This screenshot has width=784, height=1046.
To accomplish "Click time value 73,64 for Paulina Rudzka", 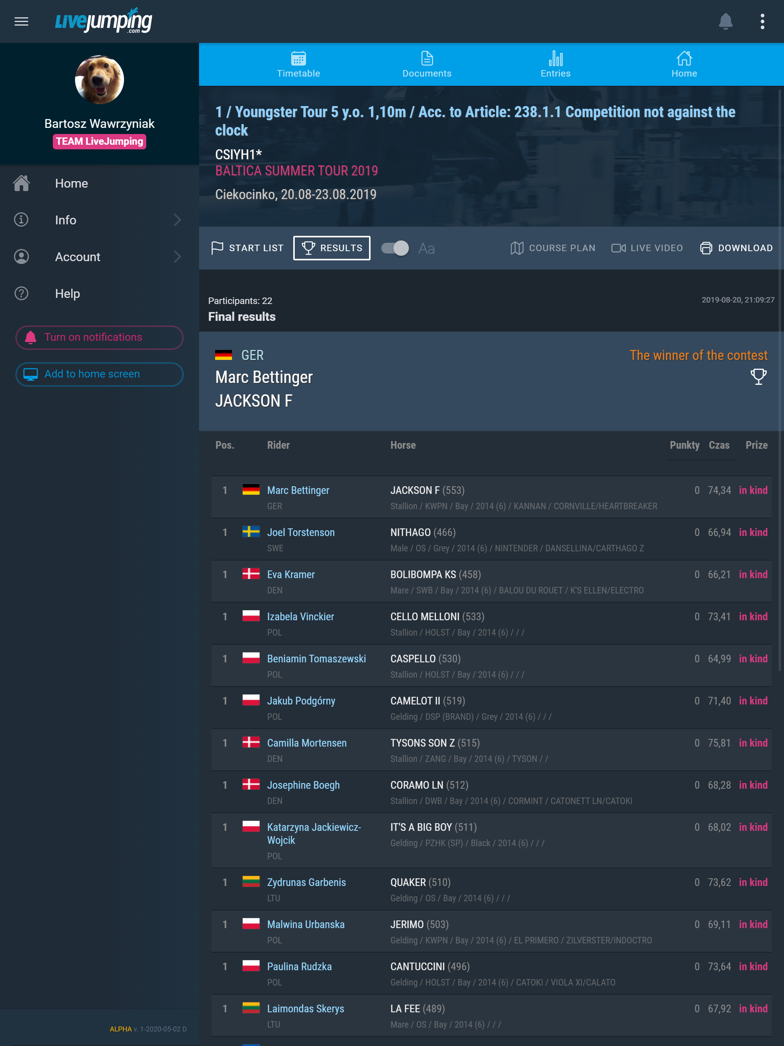I will tap(719, 966).
